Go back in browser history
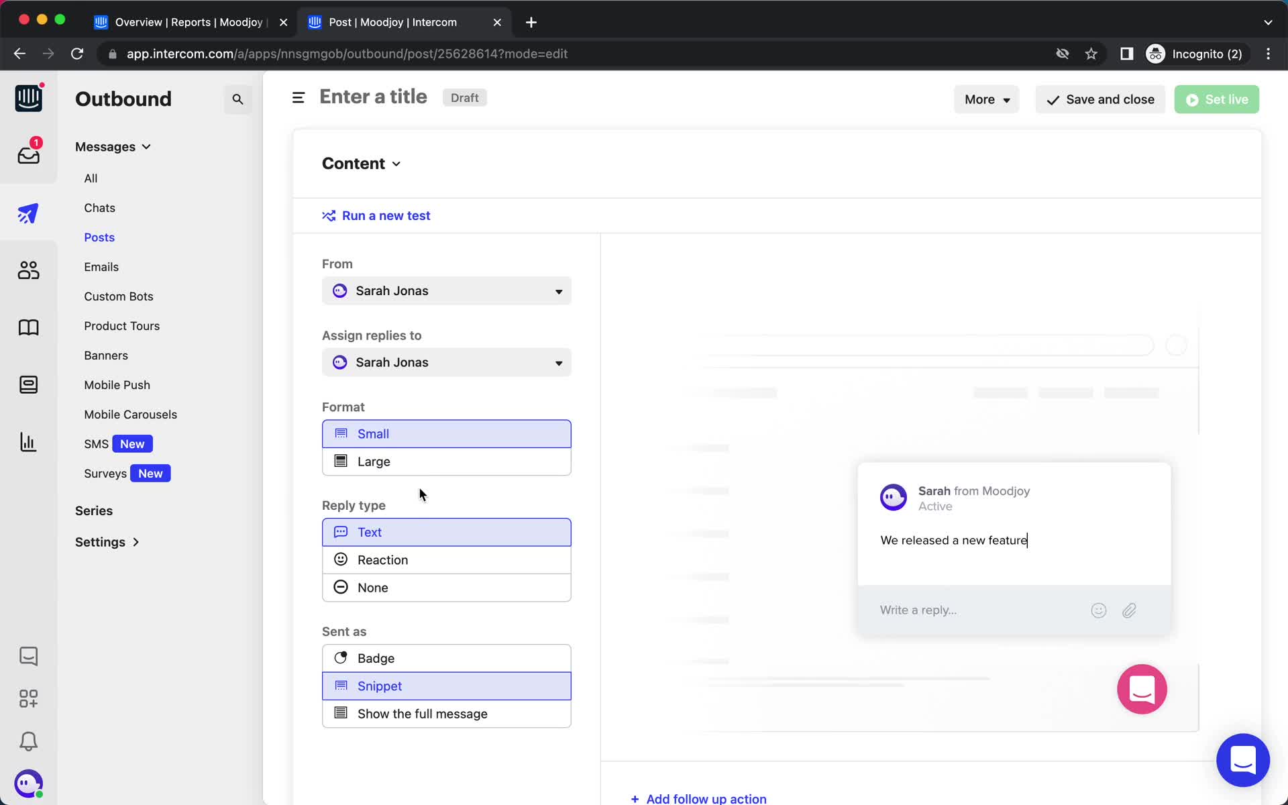 point(19,54)
